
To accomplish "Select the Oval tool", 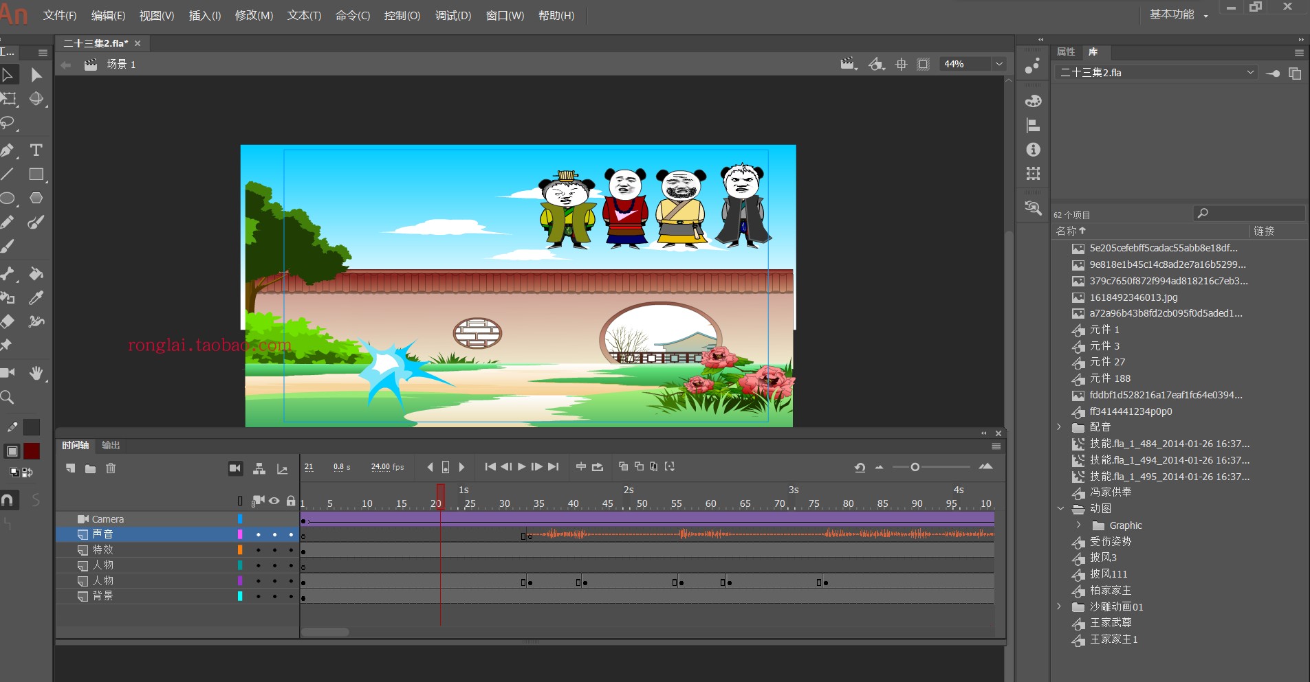I will 8,198.
